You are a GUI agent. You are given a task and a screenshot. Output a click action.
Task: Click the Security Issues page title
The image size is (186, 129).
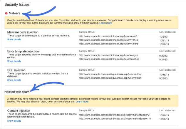pyautogui.click(x=17, y=4)
